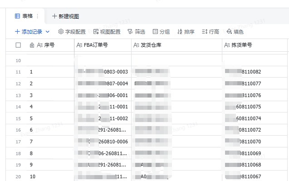Screen dimensions: 289x181
Task: Click 序号 cell with value 8
Action: (x=51, y=153)
